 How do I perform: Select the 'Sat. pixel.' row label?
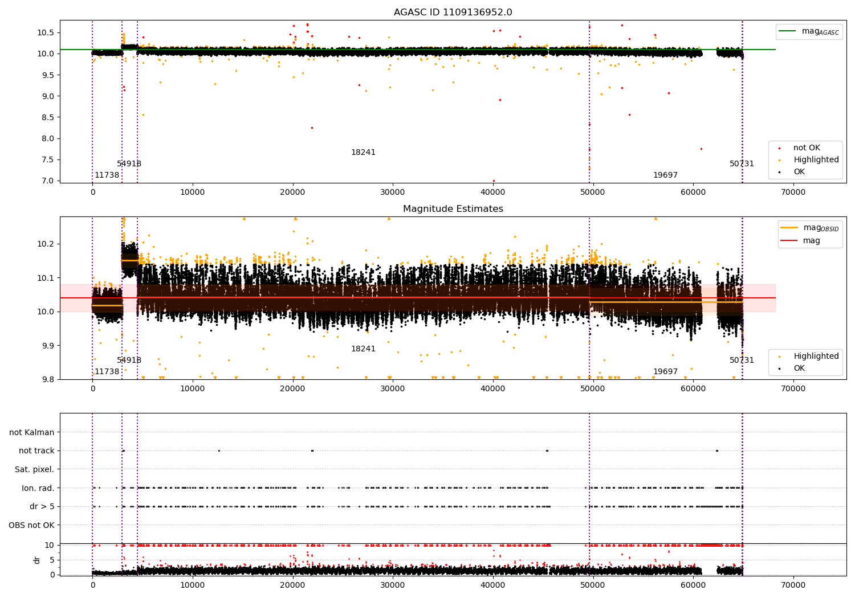pos(35,469)
